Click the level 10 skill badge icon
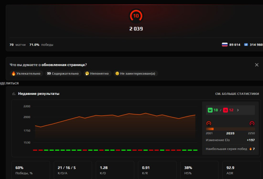Image resolution: width=263 pixels, height=179 pixels. coord(136,16)
